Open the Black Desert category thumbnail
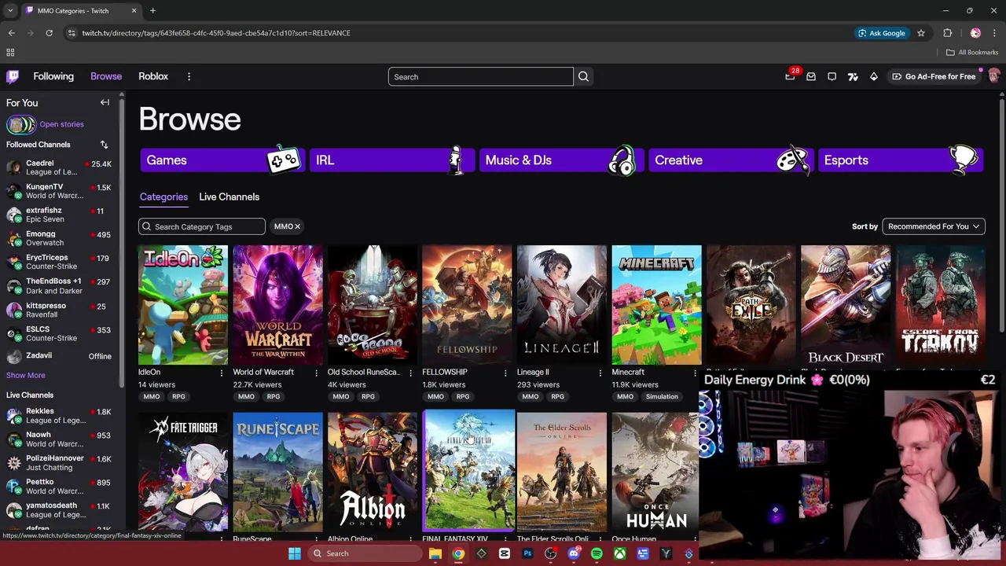Image resolution: width=1006 pixels, height=566 pixels. tap(846, 305)
